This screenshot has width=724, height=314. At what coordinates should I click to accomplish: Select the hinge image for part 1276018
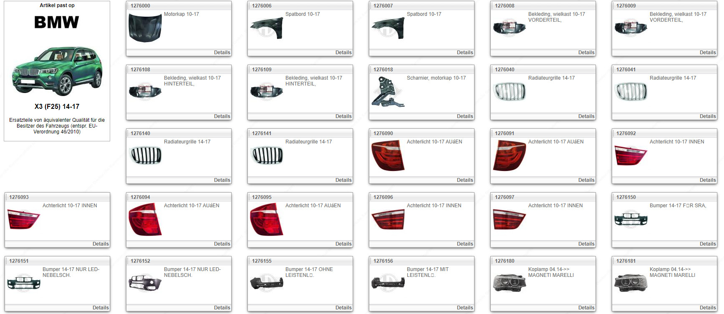tap(388, 92)
